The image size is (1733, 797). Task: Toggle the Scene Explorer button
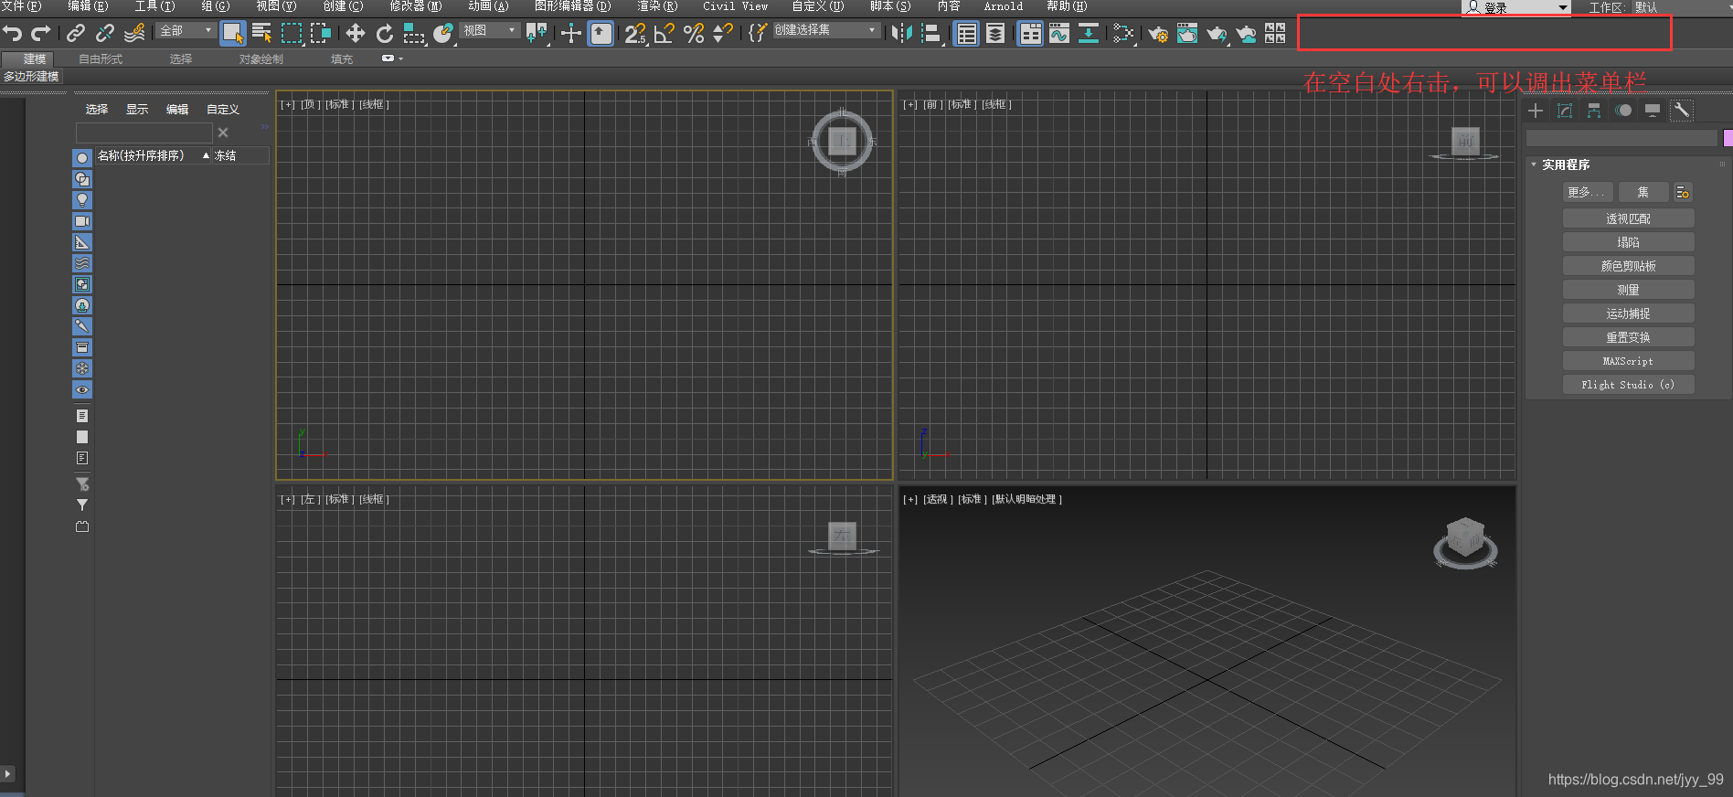click(966, 34)
